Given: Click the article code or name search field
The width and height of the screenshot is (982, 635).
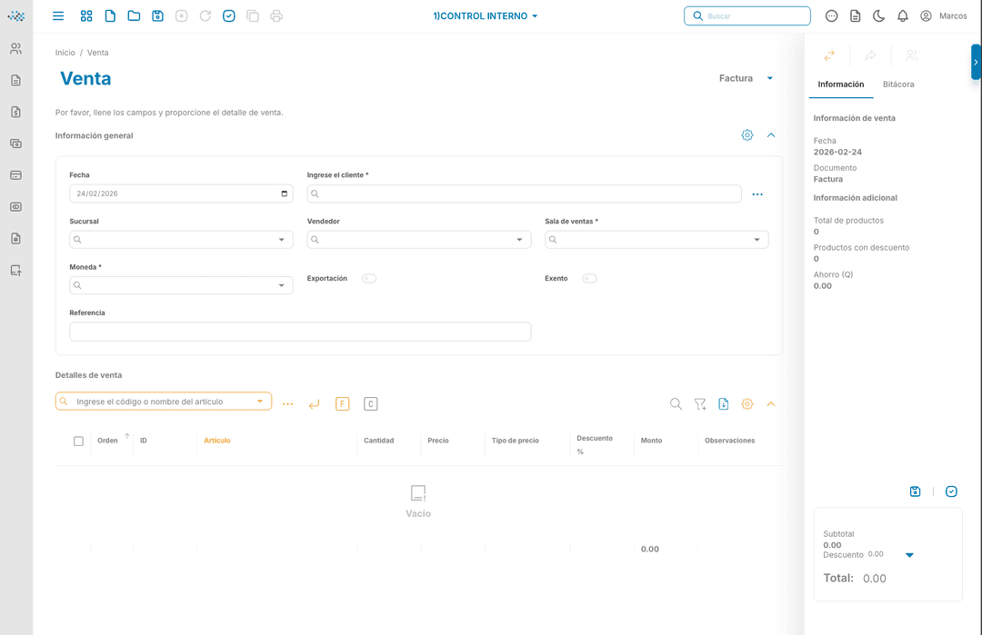Looking at the screenshot, I should tap(164, 402).
